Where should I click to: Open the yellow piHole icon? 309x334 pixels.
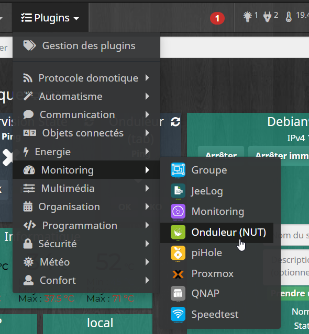point(178,253)
